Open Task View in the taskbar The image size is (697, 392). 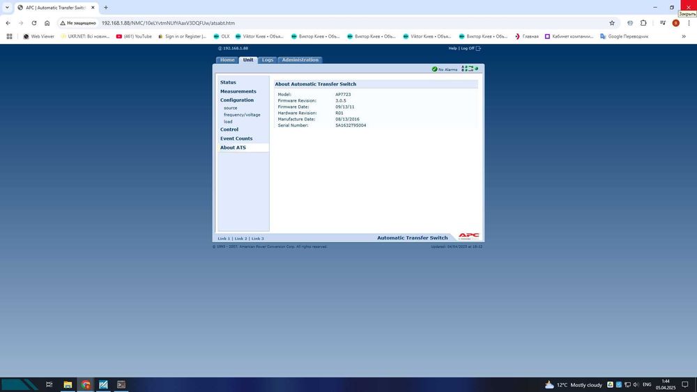49,384
